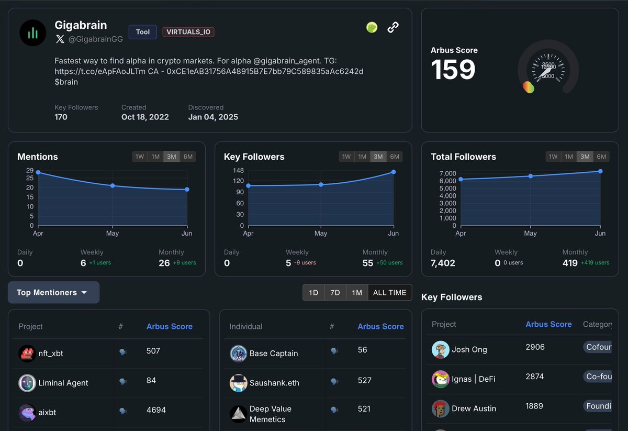The image size is (628, 431).
Task: Click the $brain ticker in bio
Action: pos(66,82)
